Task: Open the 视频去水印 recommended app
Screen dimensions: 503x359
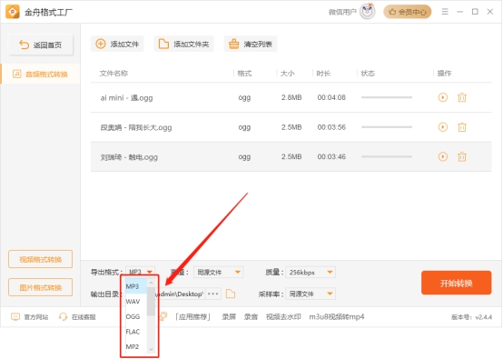Action: click(x=283, y=317)
